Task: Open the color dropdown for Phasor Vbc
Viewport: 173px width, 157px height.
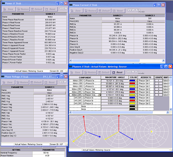Action: 136,92
